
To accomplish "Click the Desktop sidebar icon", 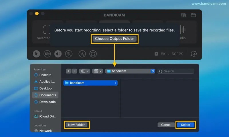I will [x=36, y=88].
